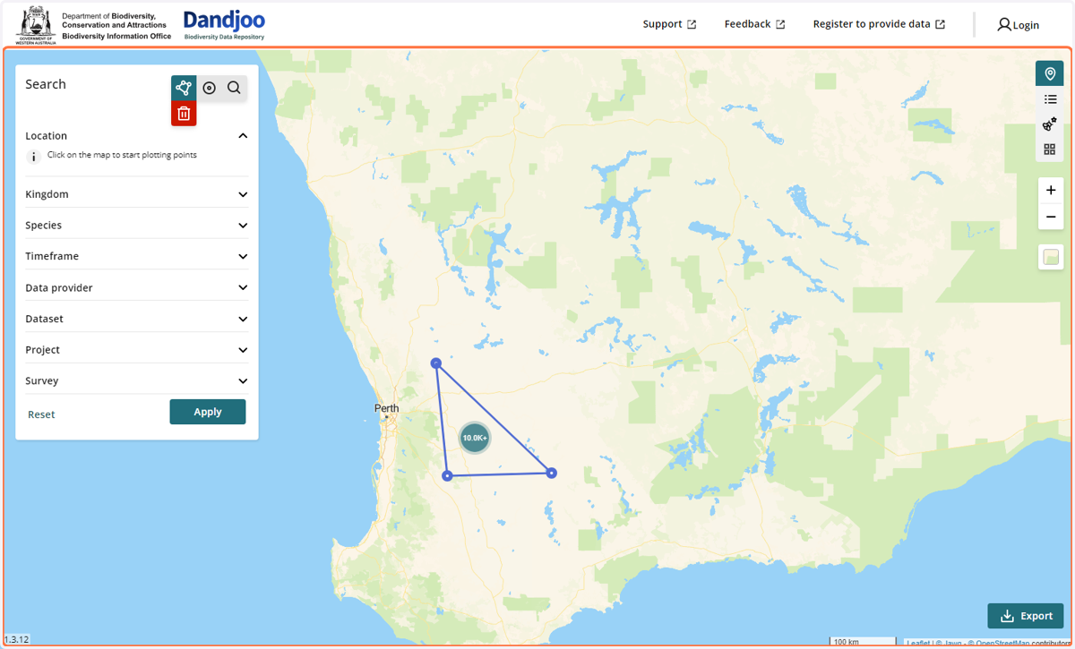
Task: Expand the Survey filter
Action: 136,380
